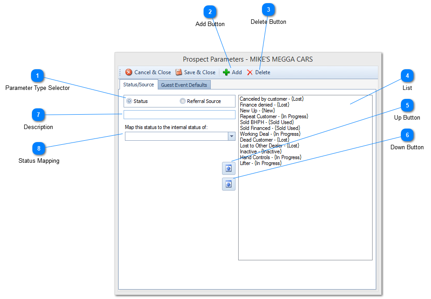The image size is (431, 299).
Task: Select 'Dead Customer - {Lost}' entry
Action: point(264,140)
